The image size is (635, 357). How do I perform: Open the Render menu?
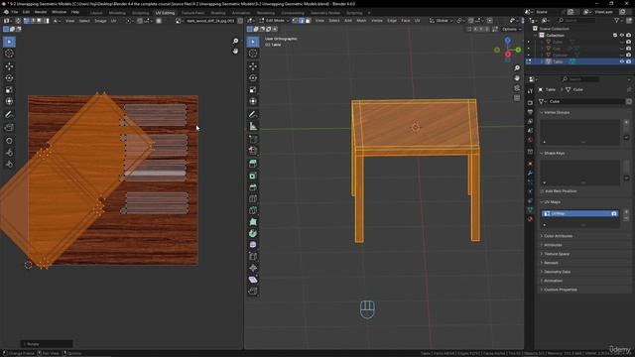tap(41, 12)
